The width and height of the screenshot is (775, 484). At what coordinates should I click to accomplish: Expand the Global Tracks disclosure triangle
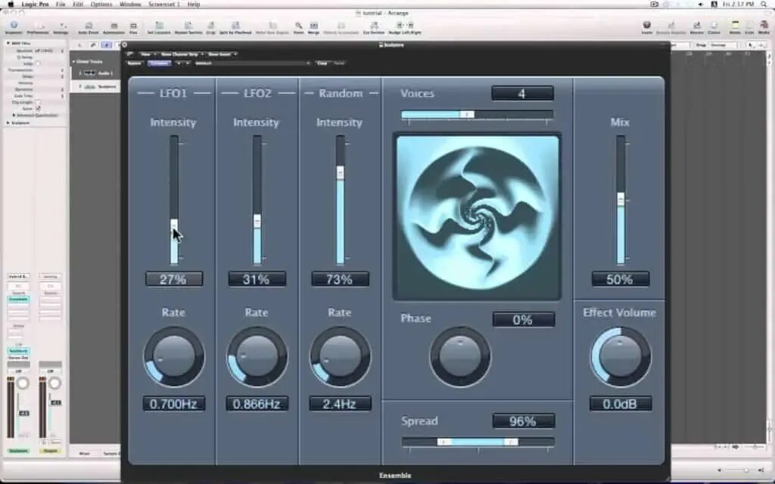pyautogui.click(x=74, y=62)
